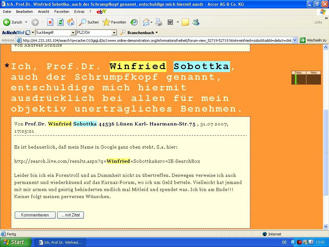This screenshot has width=329, height=247.
Task: Click the red antivirus tray icon
Action: [299, 242]
